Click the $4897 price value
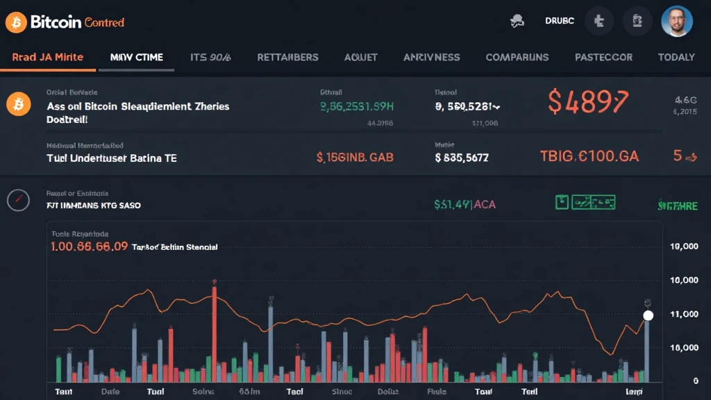Viewport: 711px width, 400px height. click(x=588, y=103)
